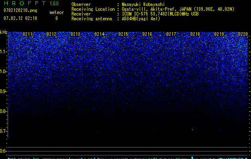Select the file name 0702120210.png

20,10
